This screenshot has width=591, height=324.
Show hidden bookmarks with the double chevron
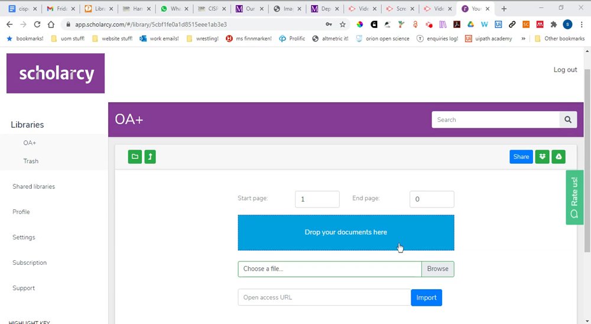coord(523,38)
